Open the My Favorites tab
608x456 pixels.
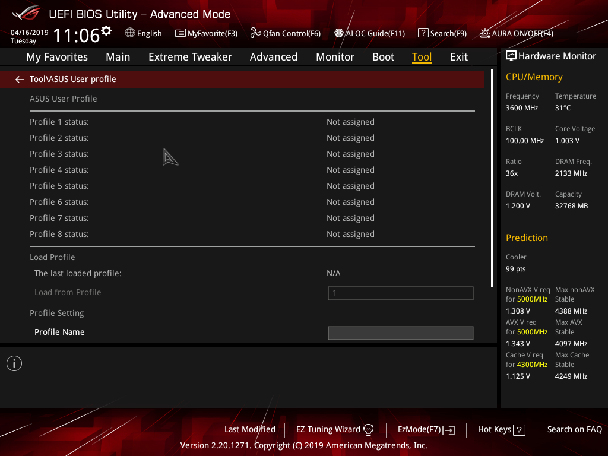click(57, 57)
